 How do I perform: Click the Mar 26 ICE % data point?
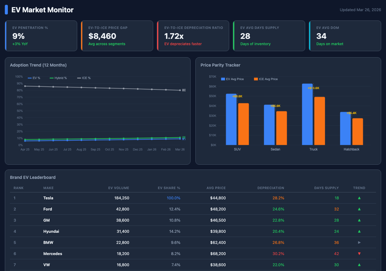point(180,90)
